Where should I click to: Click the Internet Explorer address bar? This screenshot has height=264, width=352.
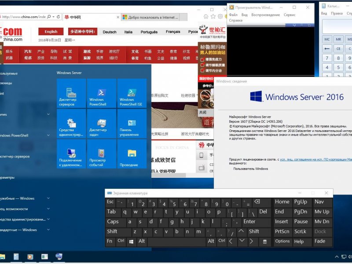click(x=23, y=17)
